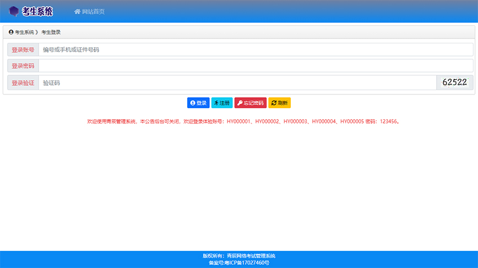Click the 青辰网络考试管理系统 copyright text in footer
Viewport: 478px width, 268px height.
[250, 256]
